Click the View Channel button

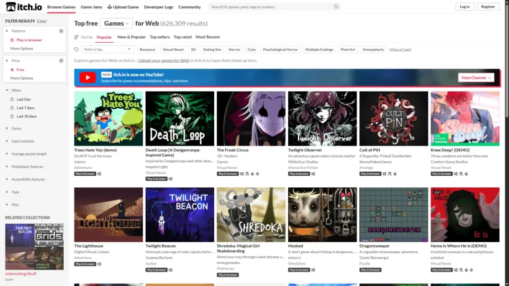[476, 77]
